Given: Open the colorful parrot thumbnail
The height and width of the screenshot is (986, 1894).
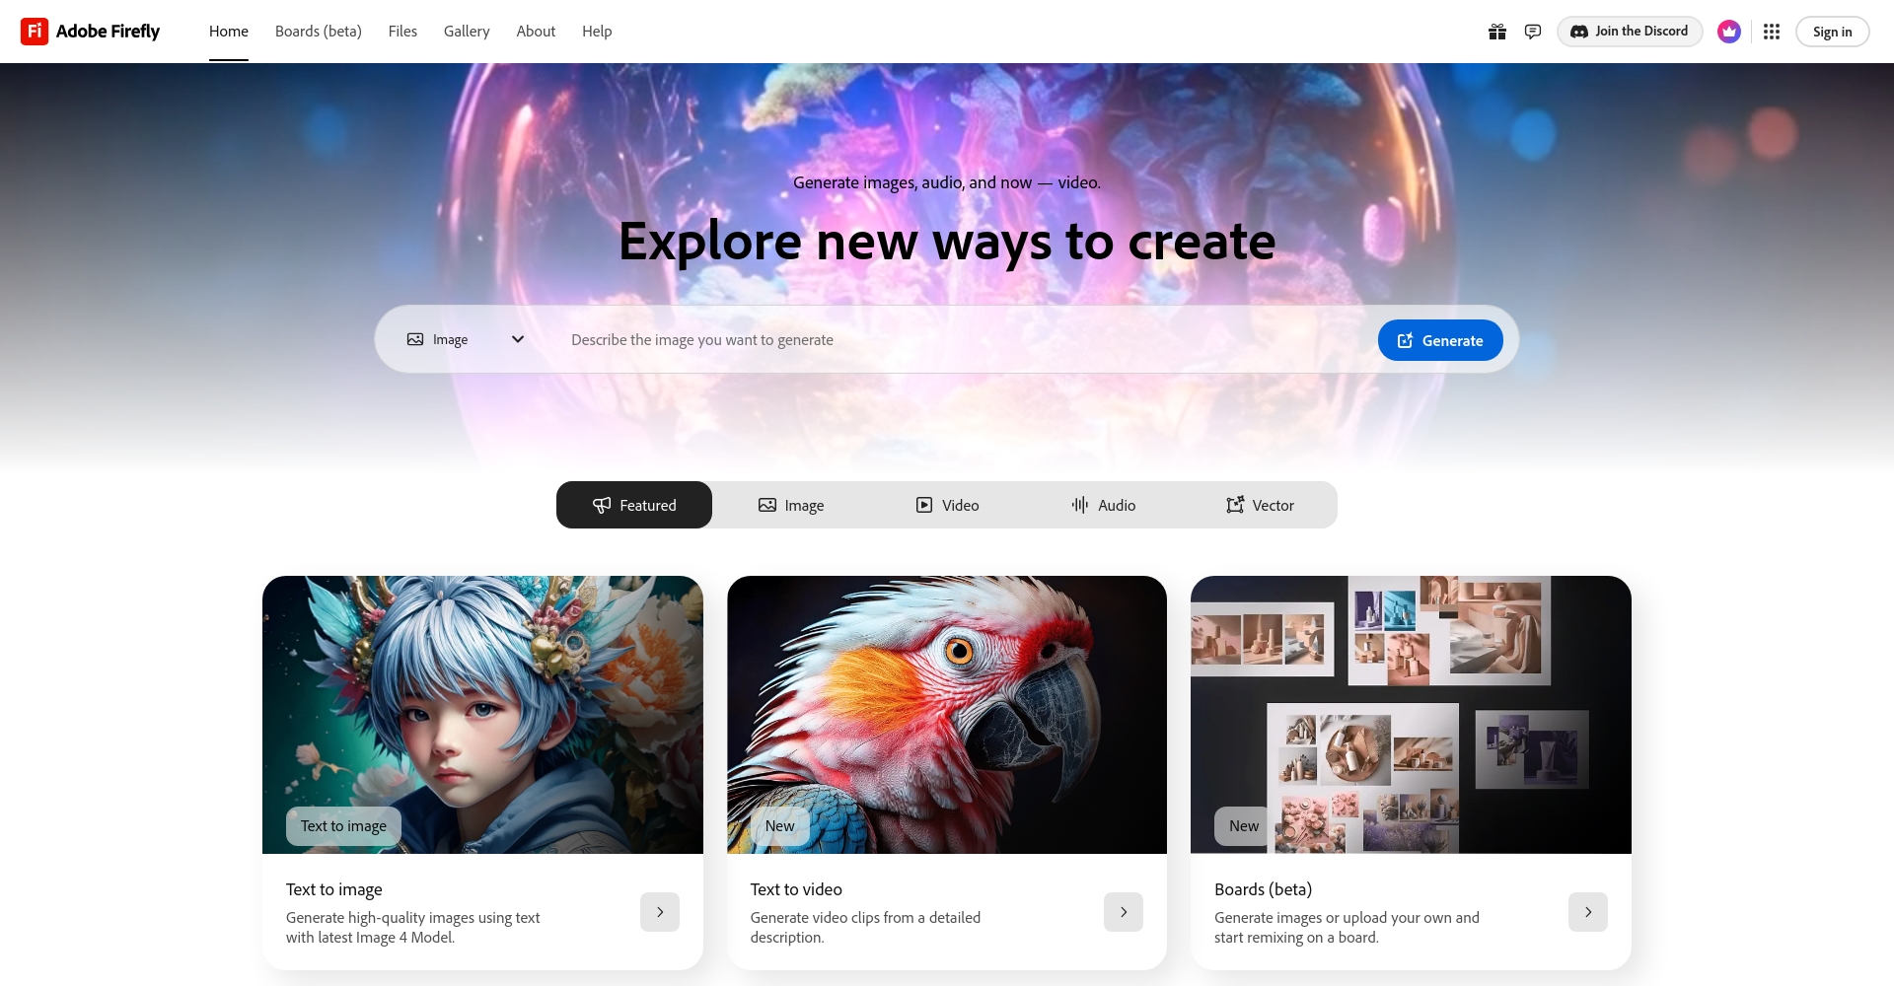Looking at the screenshot, I should [x=947, y=715].
